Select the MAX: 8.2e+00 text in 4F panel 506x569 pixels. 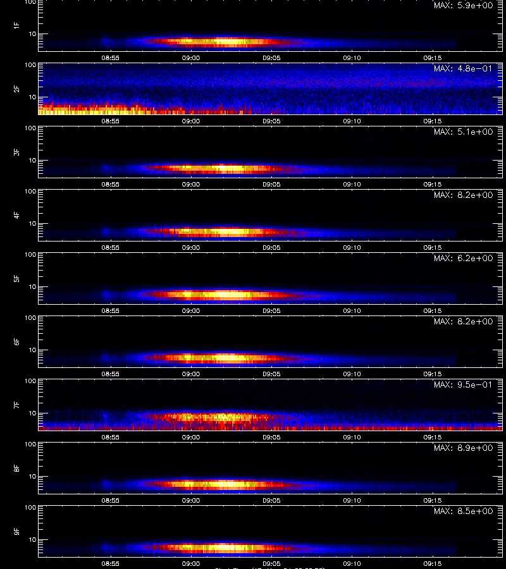click(x=463, y=195)
